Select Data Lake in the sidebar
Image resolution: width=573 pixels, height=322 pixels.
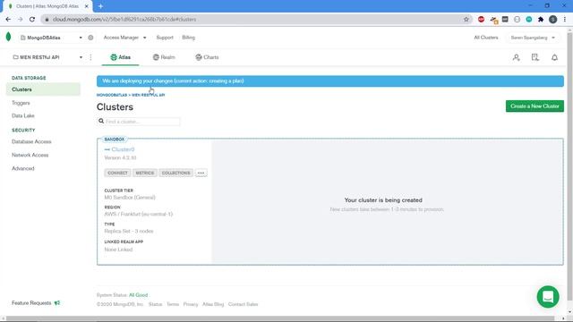23,115
